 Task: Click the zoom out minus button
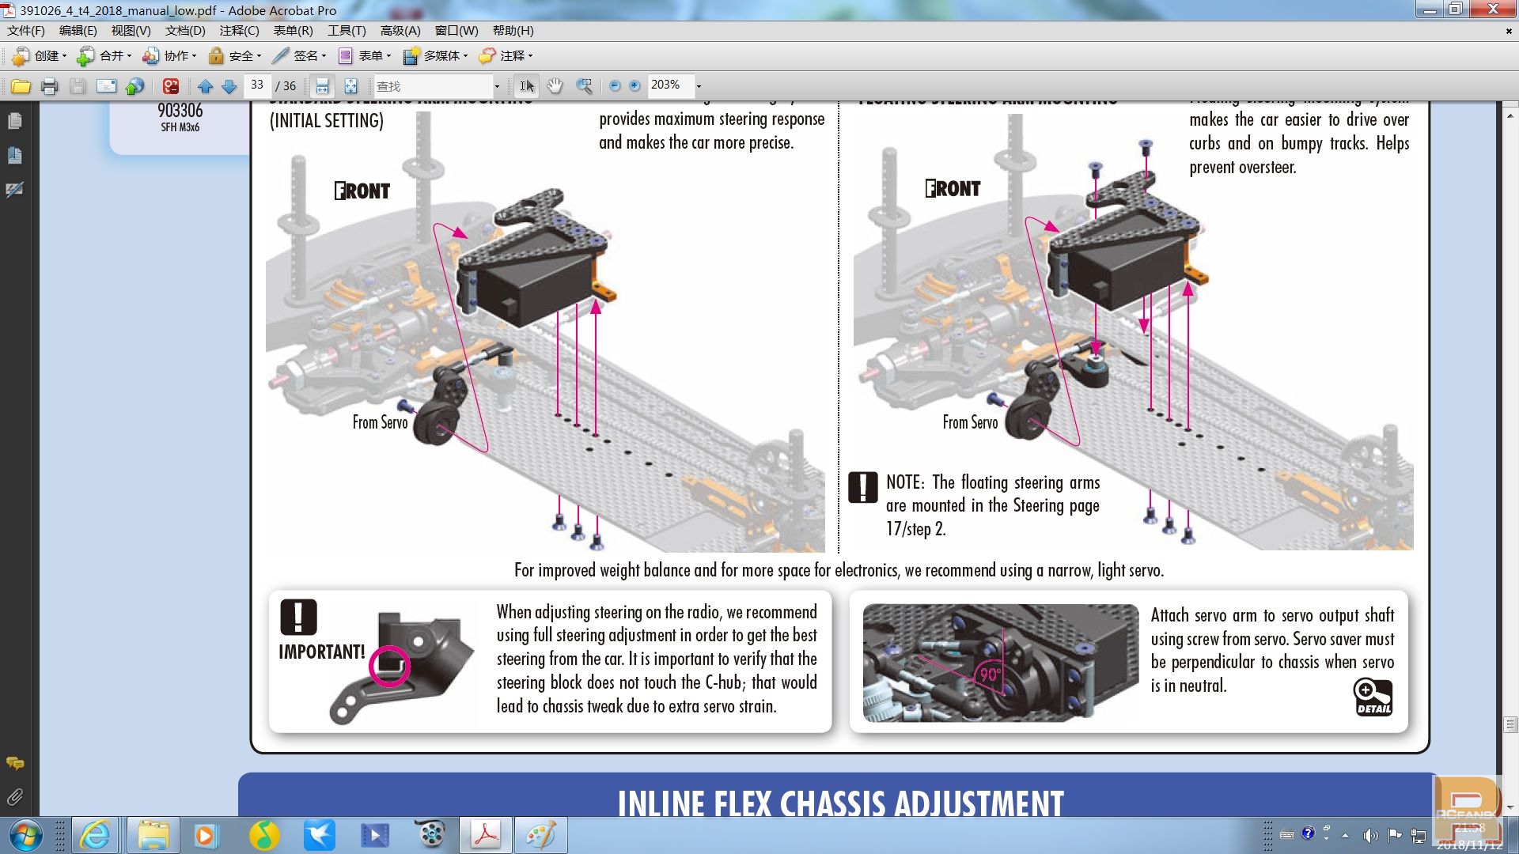pyautogui.click(x=615, y=86)
